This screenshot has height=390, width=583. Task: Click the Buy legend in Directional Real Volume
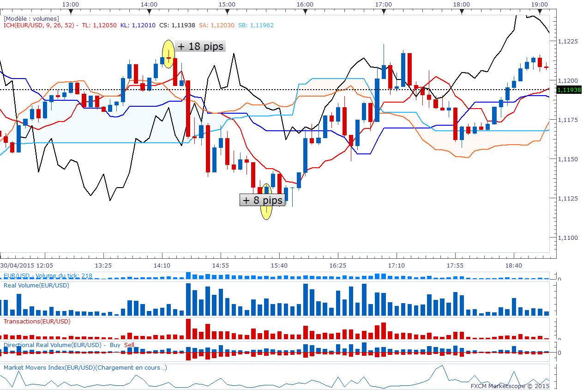point(115,345)
